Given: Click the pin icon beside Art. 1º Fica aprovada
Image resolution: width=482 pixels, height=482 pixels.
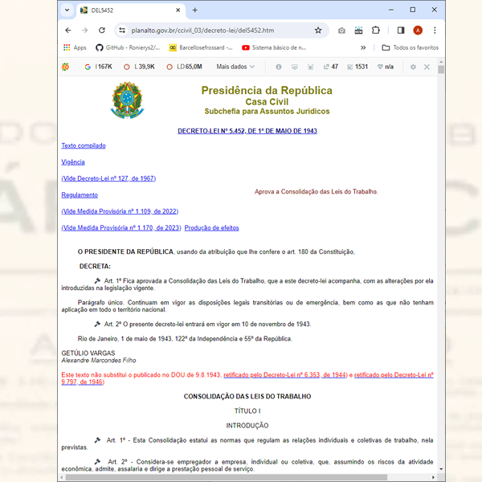Looking at the screenshot, I should click(x=97, y=280).
